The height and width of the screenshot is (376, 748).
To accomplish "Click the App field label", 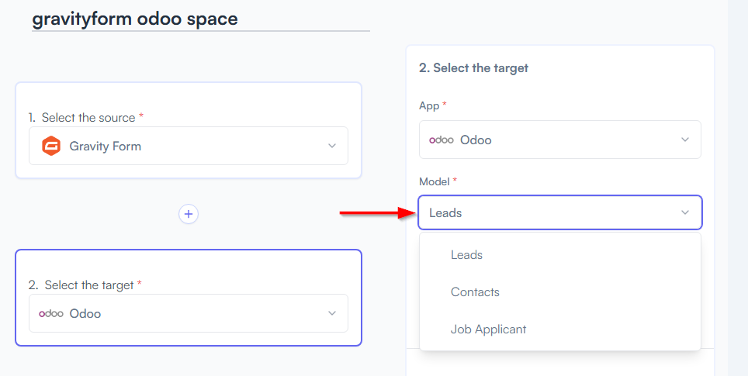I will pyautogui.click(x=433, y=105).
